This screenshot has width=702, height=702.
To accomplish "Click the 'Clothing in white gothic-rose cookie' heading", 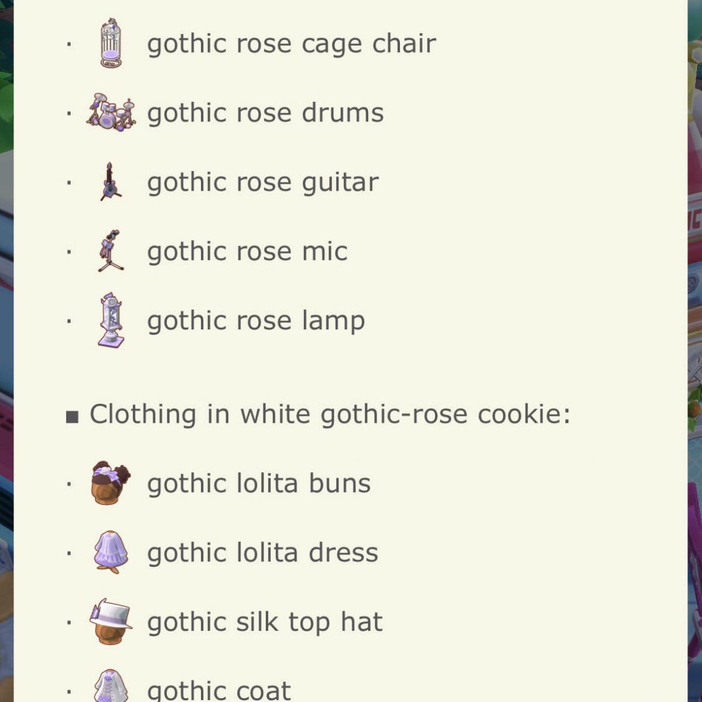I will point(330,414).
